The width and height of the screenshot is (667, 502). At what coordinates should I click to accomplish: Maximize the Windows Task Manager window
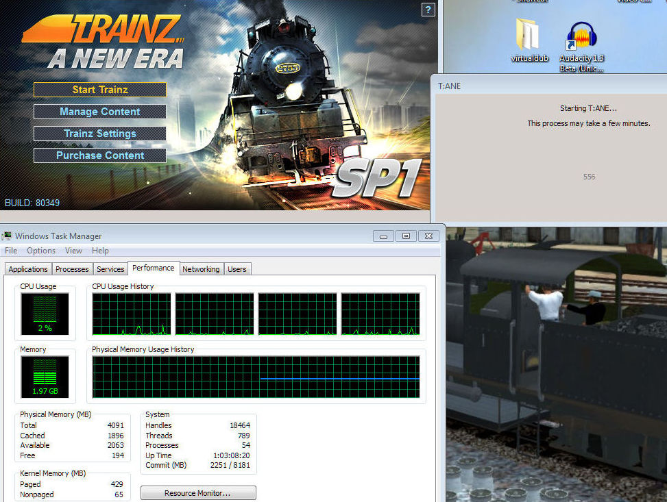407,236
